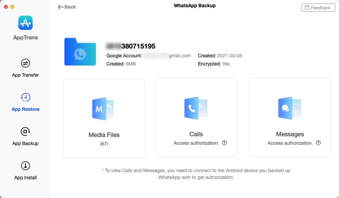This screenshot has height=198, width=339.
Task: Click the Calls phone icon
Action: tap(195, 108)
